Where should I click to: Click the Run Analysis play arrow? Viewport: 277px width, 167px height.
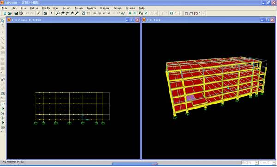click(51, 13)
